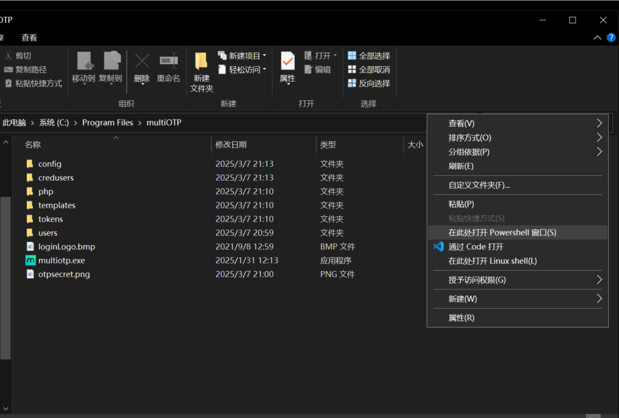Click the Select all (全部选择) icon
The image size is (619, 418).
tap(352, 56)
